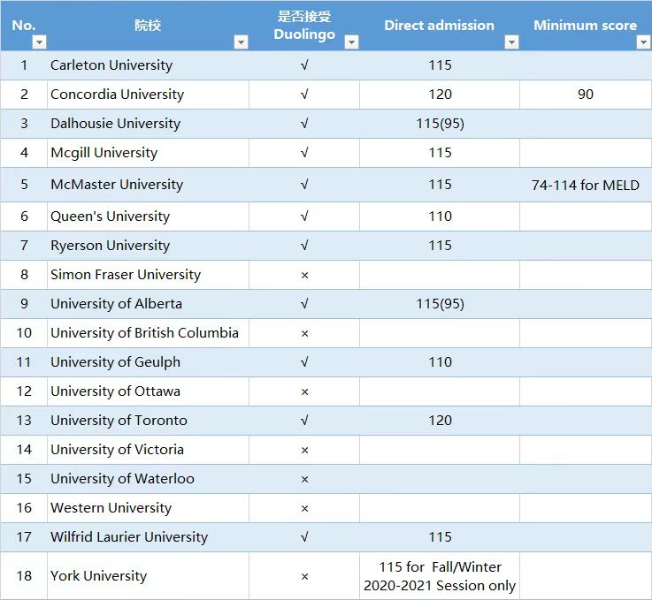Viewport: 652px width, 600px height.
Task: Click the 'Dalhousie University' cell
Action: pos(148,124)
